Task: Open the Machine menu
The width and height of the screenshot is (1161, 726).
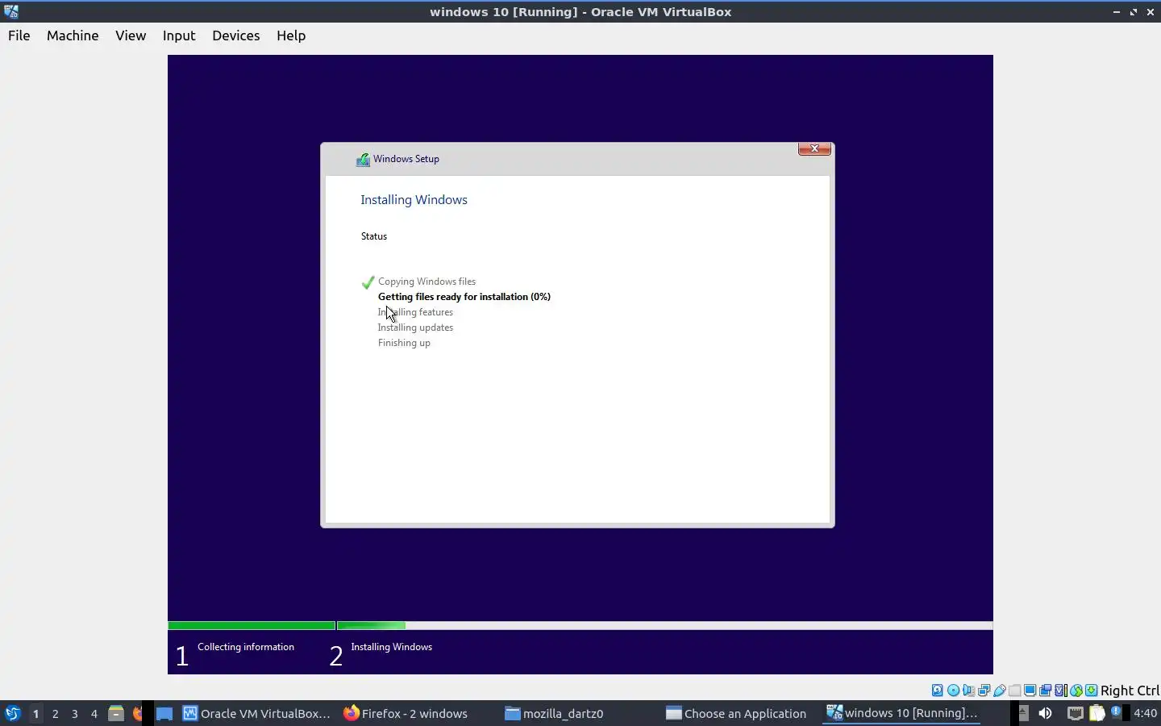Action: [x=73, y=35]
